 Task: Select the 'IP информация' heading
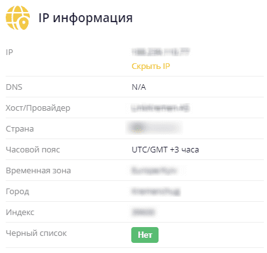[x=86, y=18]
